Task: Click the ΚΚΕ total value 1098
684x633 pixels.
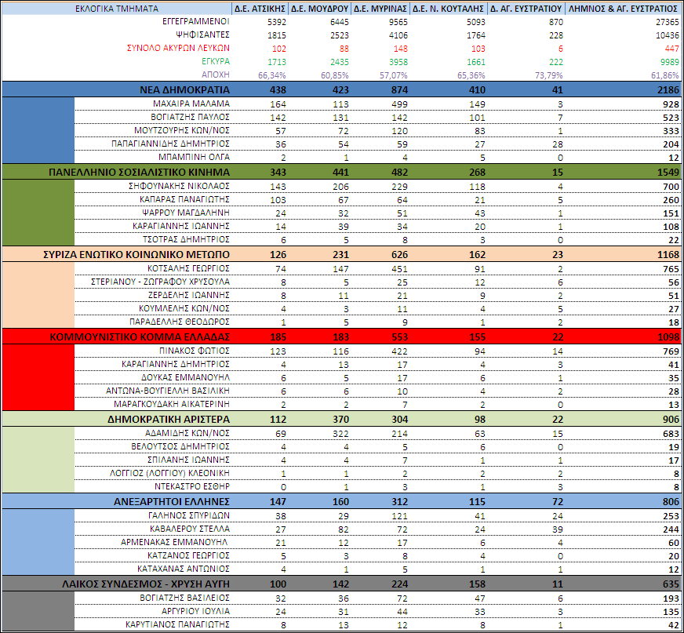Action: (668, 337)
